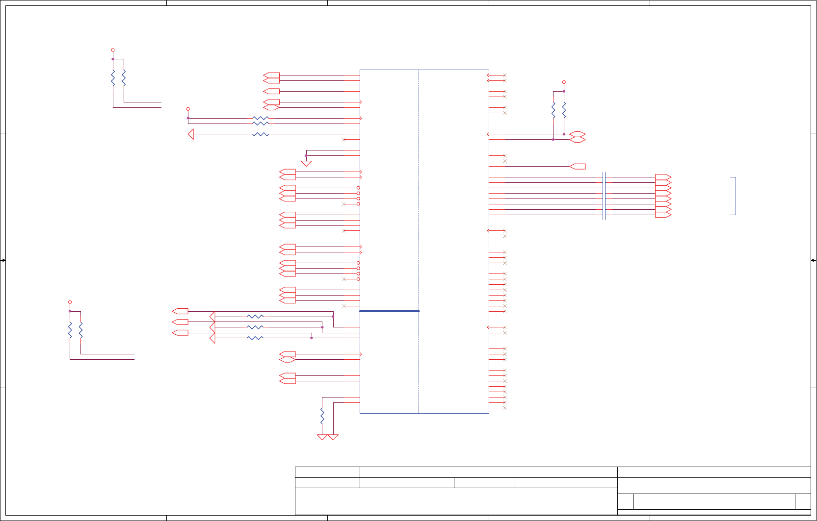
Task: Click the ground symbol under the vertical resistor
Action: click(322, 437)
